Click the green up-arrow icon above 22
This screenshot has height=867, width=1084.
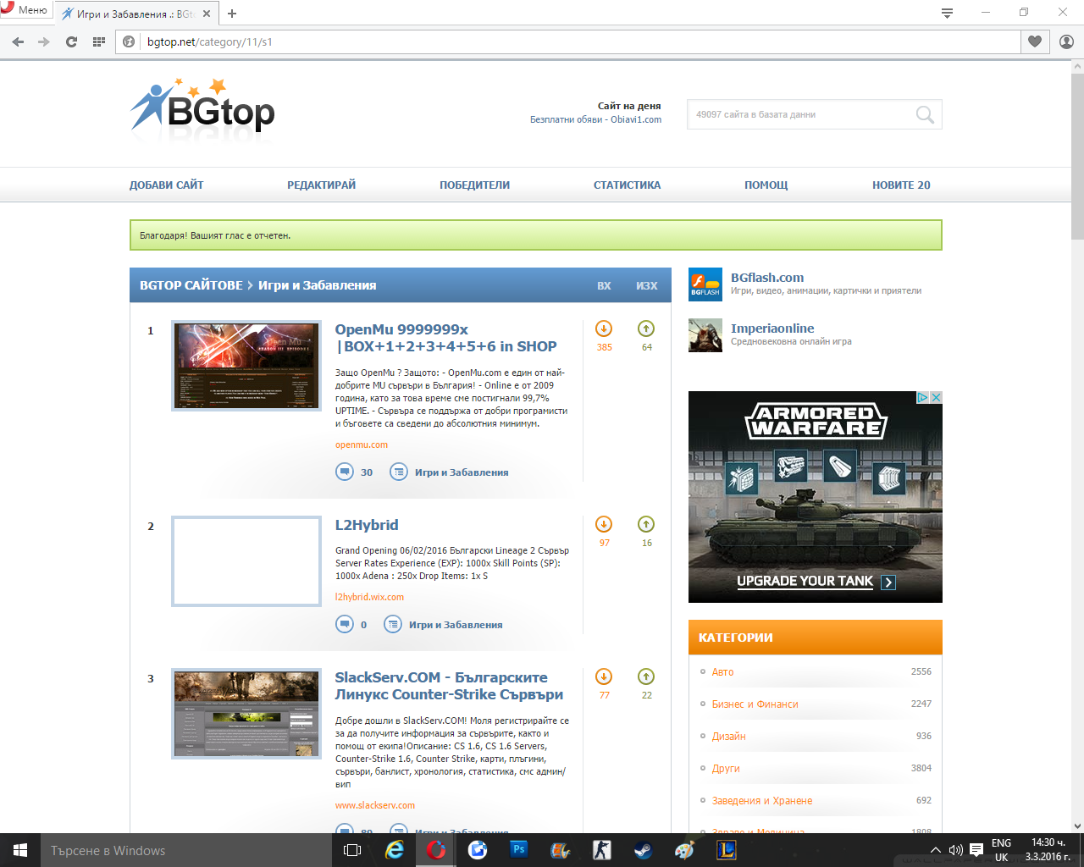[x=646, y=676]
